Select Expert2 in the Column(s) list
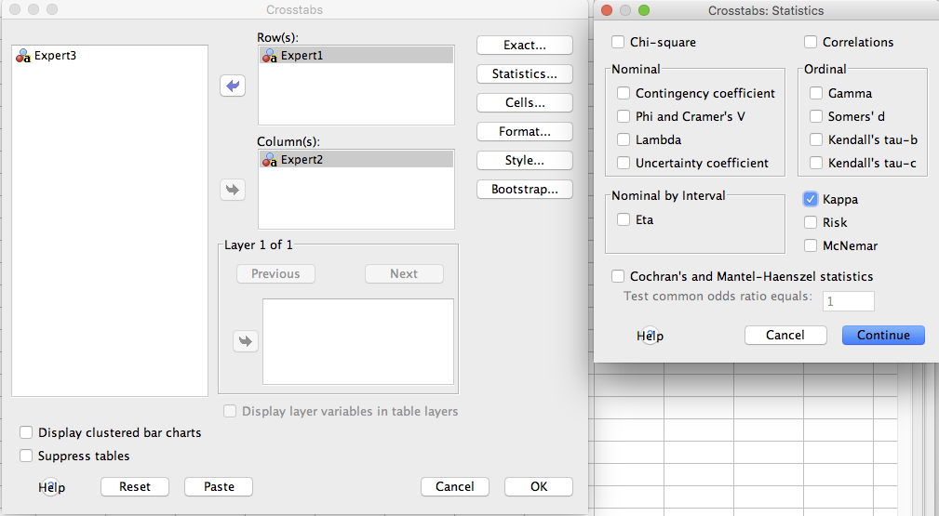The height and width of the screenshot is (516, 939). pos(356,160)
